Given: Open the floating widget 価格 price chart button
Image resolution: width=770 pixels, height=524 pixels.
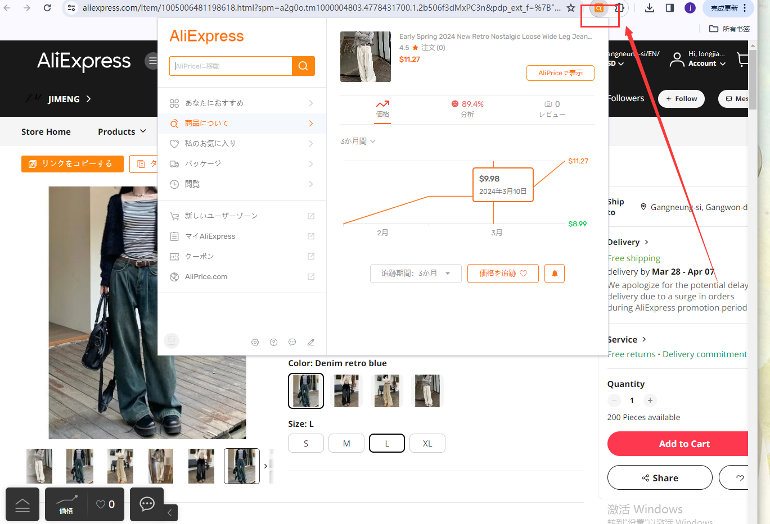Looking at the screenshot, I should (66, 504).
